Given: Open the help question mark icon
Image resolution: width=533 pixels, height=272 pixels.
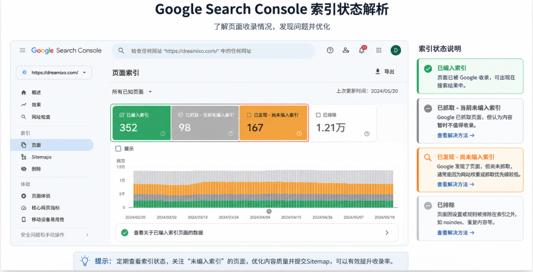Looking at the screenshot, I should coord(330,50).
